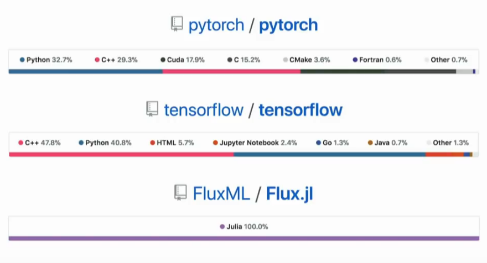The height and width of the screenshot is (263, 487).
Task: Click the blue Python dot in pytorch legend
Action: 22,60
